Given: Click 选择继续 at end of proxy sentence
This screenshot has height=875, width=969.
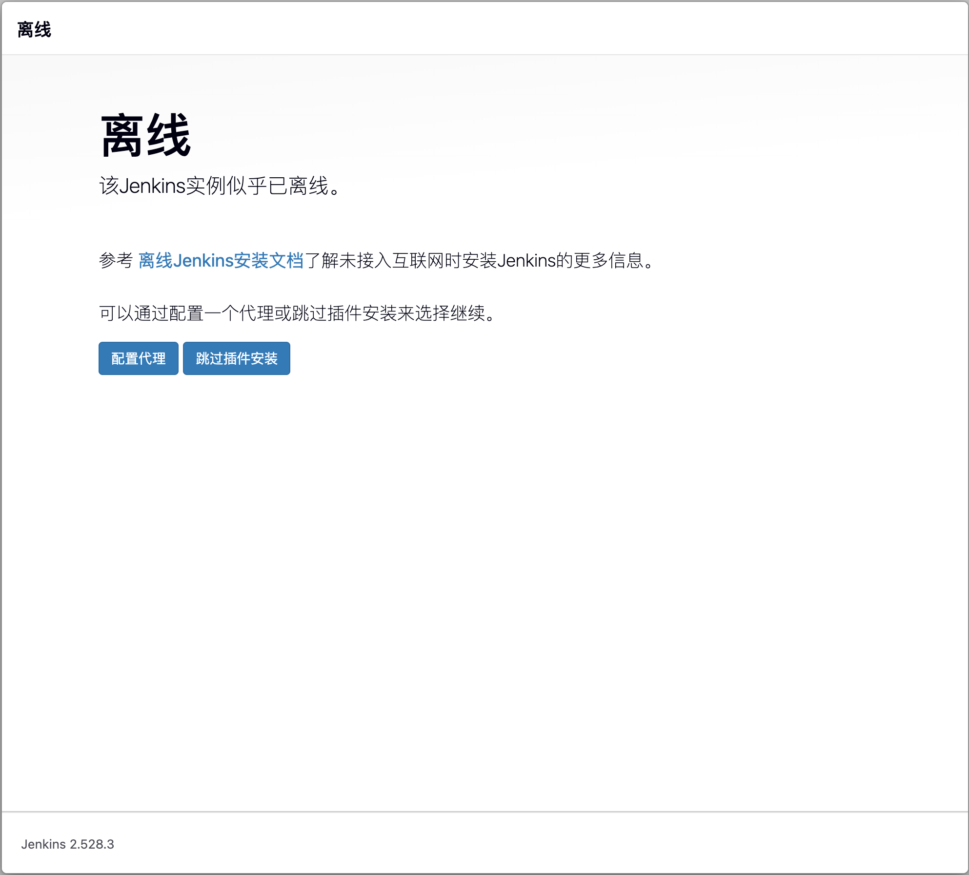Looking at the screenshot, I should (450, 313).
